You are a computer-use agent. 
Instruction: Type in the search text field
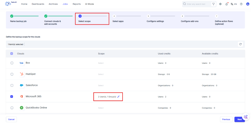[x=198, y=4]
